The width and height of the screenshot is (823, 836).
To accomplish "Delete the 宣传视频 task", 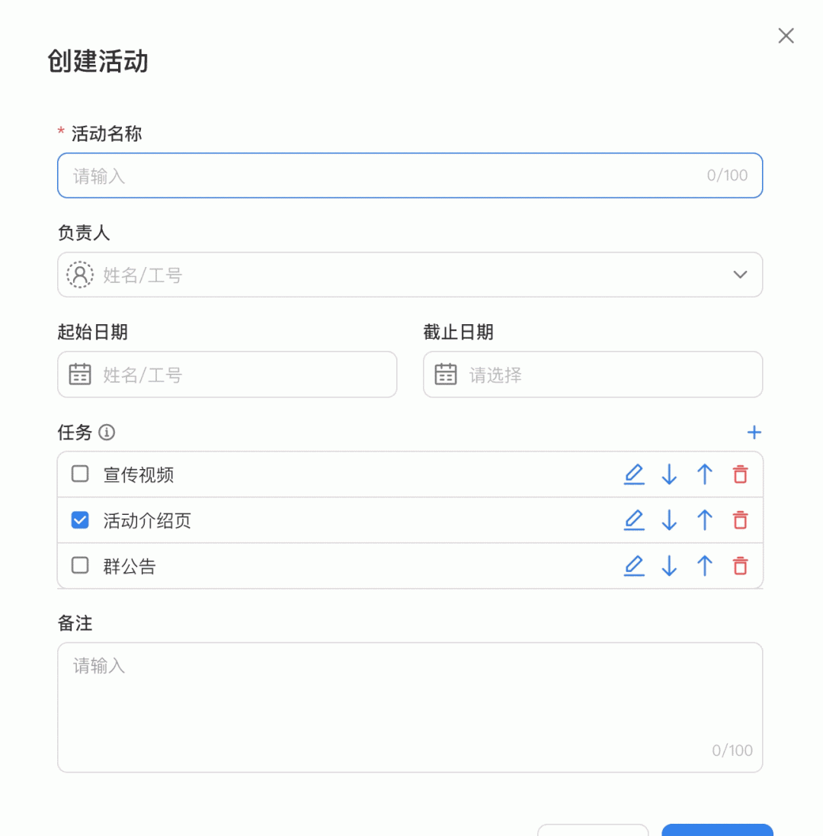I will pyautogui.click(x=740, y=474).
